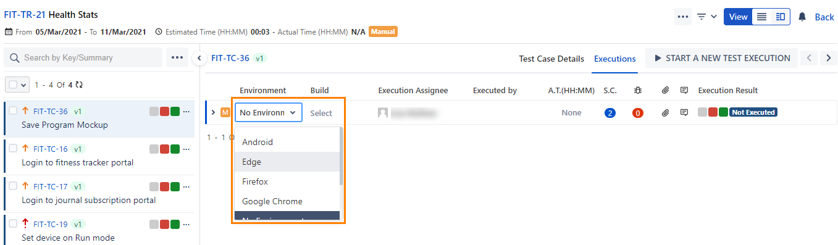Set execution result with green swatch
The width and height of the screenshot is (838, 245).
[723, 112]
